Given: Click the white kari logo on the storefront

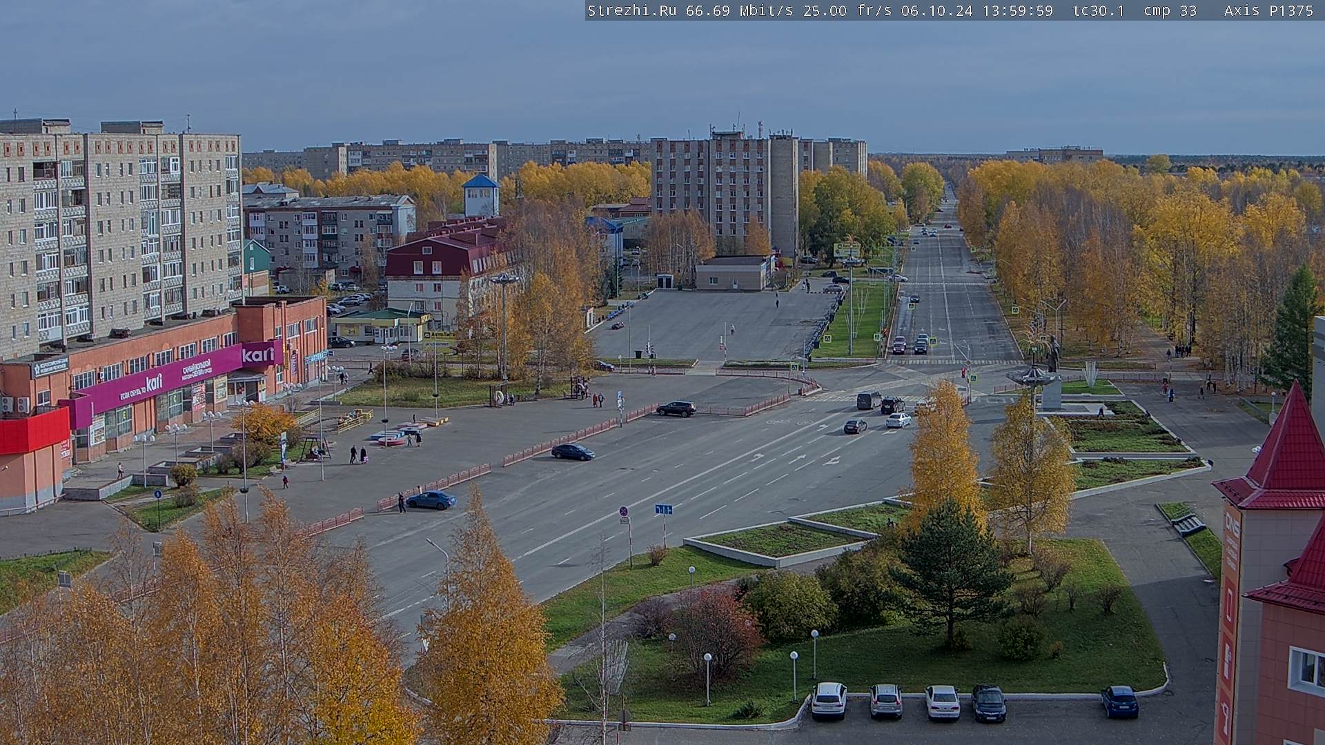Looking at the screenshot, I should [258, 355].
